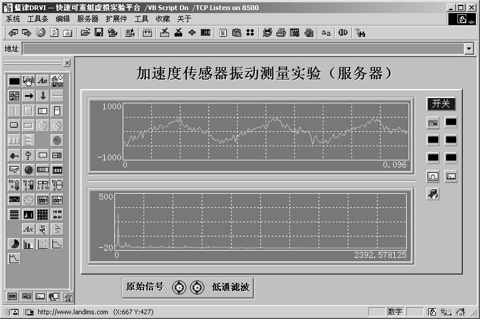Click the binoculars find icon in toolbar
The width and height of the screenshot is (480, 319).
(360, 33)
